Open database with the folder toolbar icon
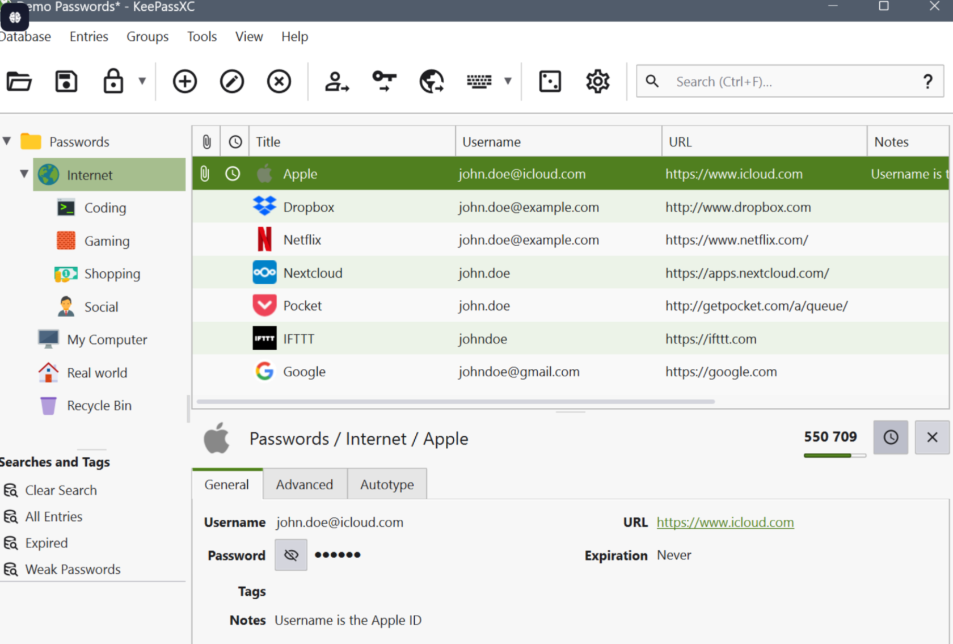The image size is (953, 644). 19,82
